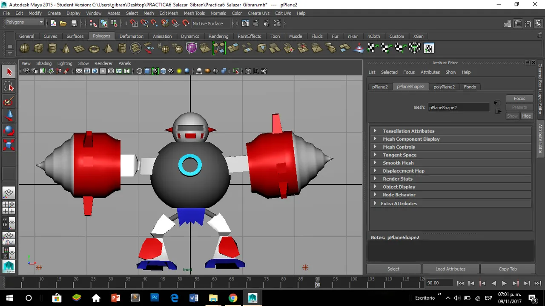Open the Polygons menu set dropdown

[x=25, y=23]
